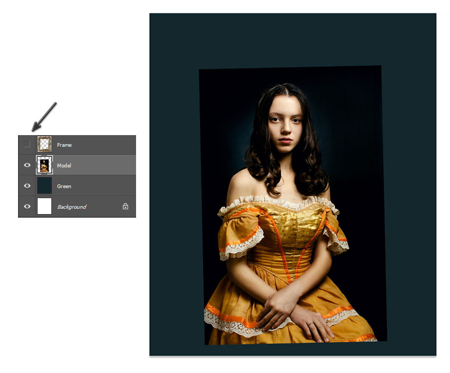
Task: Open the Frame layer thumbnail
Action: pos(44,144)
